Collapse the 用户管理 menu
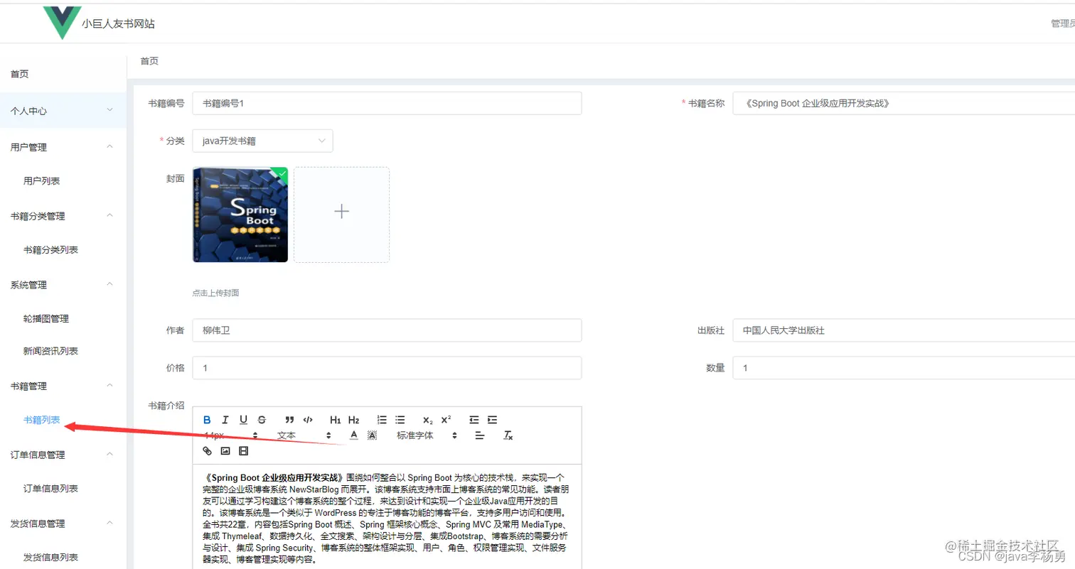Screen dimensions: 1075x569 [x=63, y=147]
